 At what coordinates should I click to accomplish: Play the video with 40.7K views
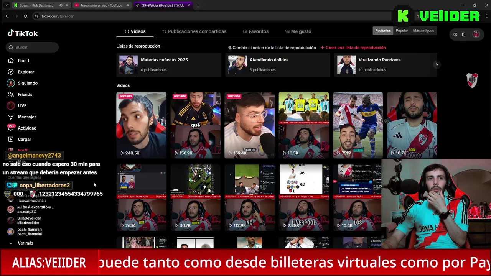(196, 197)
